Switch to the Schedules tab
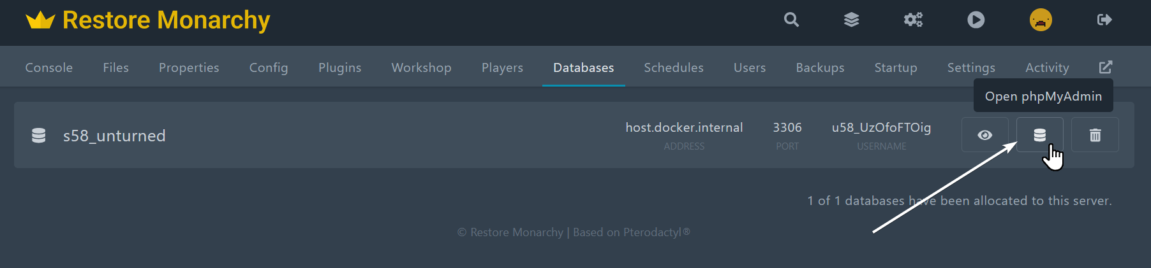 pos(673,67)
